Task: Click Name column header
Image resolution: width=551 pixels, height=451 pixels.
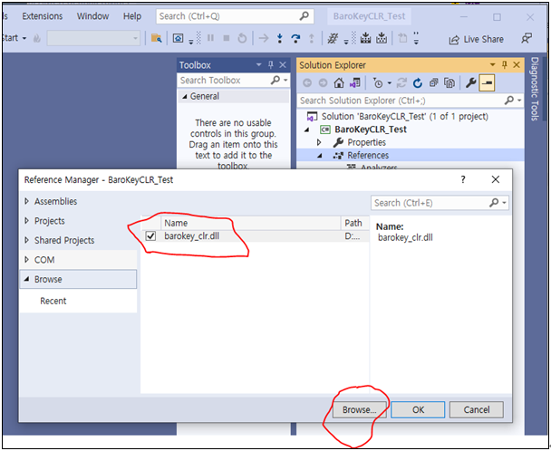Action: [x=250, y=223]
